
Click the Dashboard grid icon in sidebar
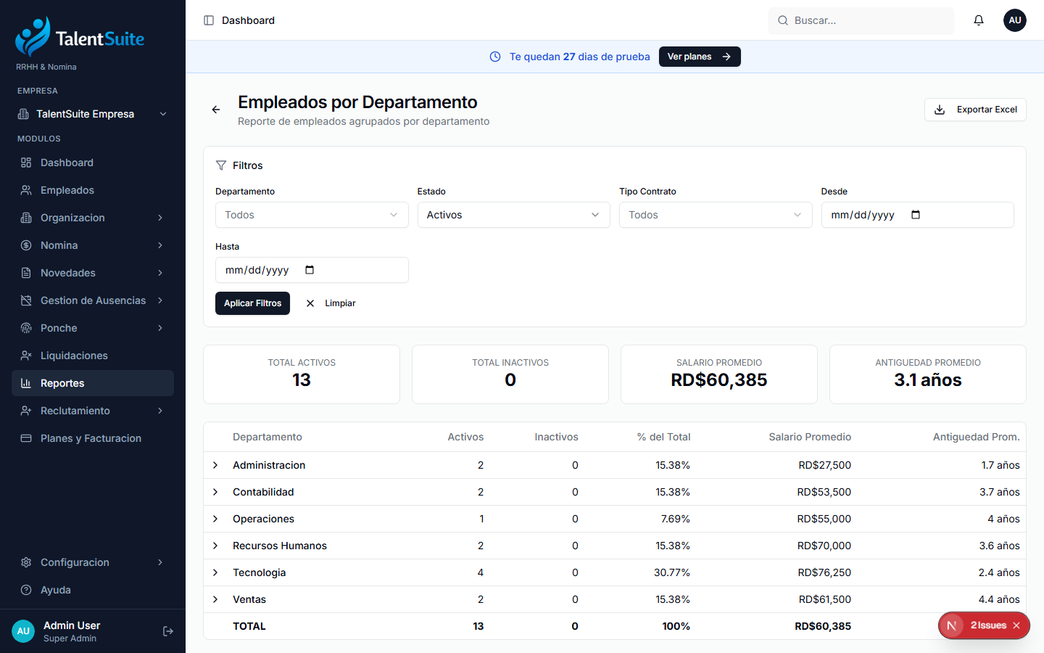[26, 163]
